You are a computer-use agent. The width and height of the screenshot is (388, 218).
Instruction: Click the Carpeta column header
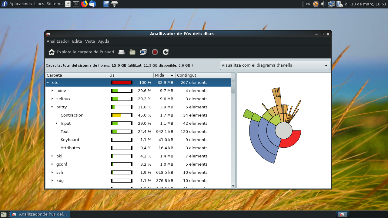77,75
